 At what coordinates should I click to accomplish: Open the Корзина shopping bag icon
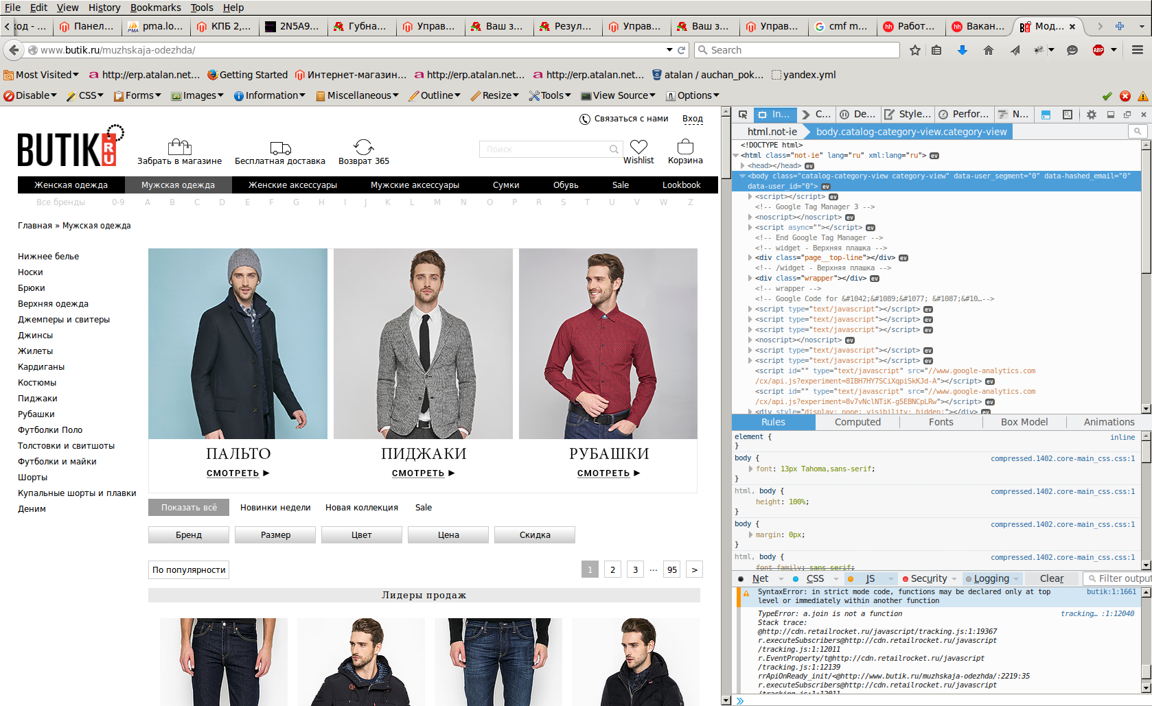click(x=685, y=146)
